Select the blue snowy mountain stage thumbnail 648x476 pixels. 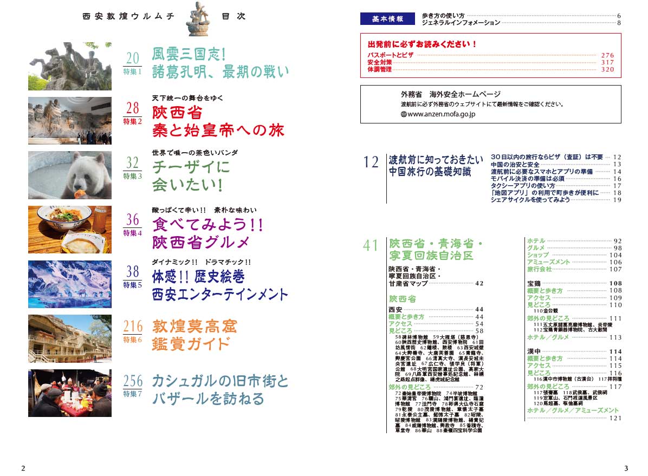tap(70, 284)
